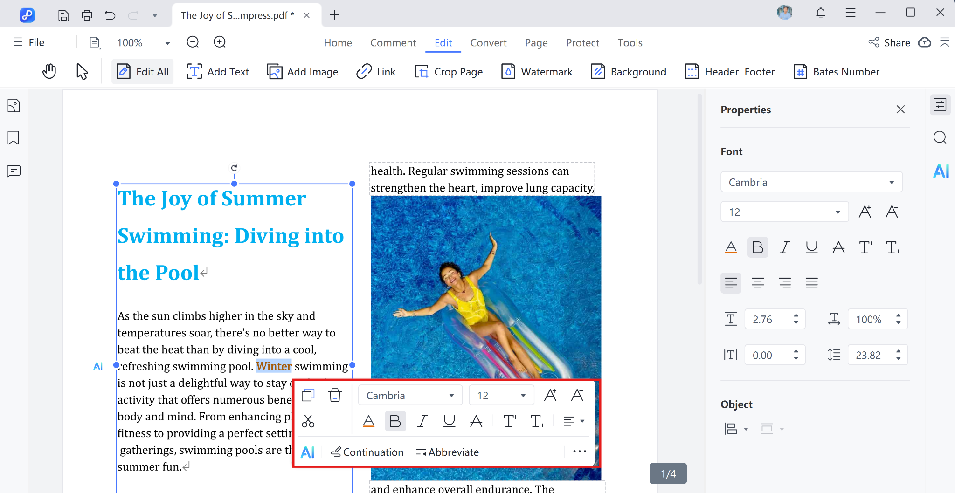
Task: Open the Watermark tool
Action: pos(536,71)
